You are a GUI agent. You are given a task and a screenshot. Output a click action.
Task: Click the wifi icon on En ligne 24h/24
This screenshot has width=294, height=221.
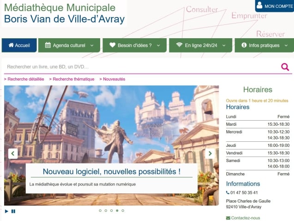coord(179,45)
